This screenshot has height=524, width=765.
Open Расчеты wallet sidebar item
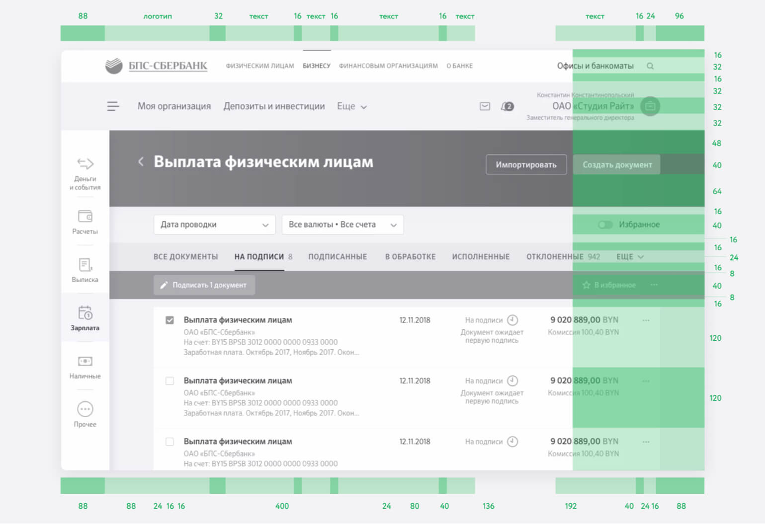click(85, 222)
